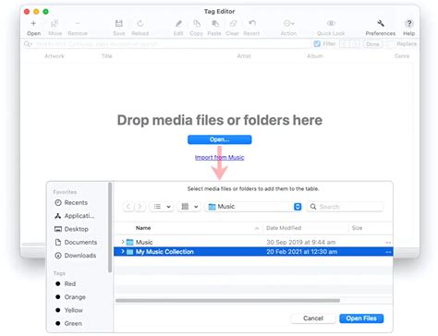Click the Clear toolbar icon

click(233, 23)
